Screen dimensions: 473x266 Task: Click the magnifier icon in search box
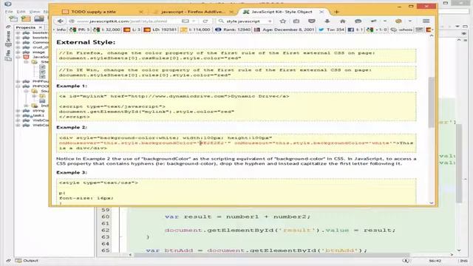pyautogui.click(x=221, y=21)
